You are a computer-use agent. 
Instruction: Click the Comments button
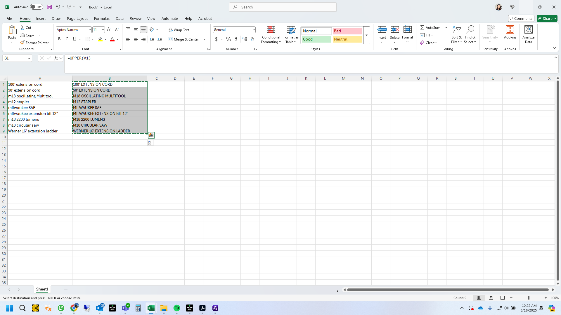pyautogui.click(x=521, y=18)
